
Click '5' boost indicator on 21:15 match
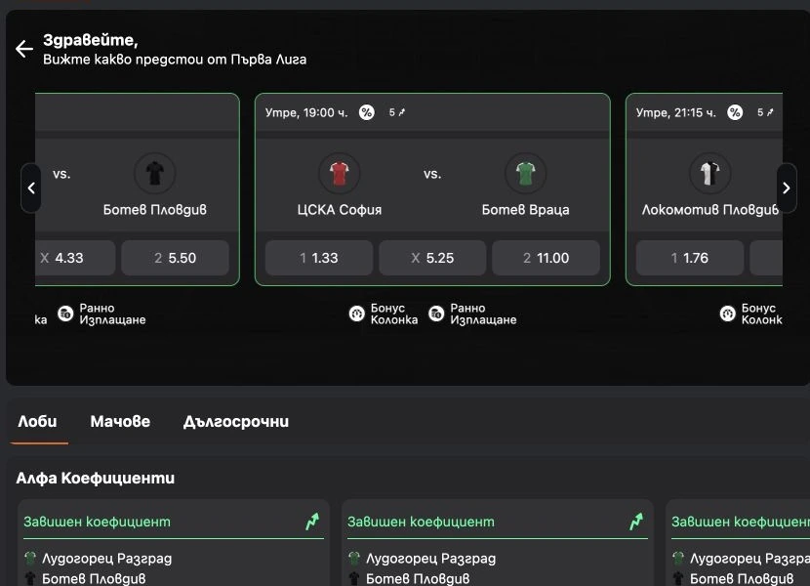pos(765,112)
